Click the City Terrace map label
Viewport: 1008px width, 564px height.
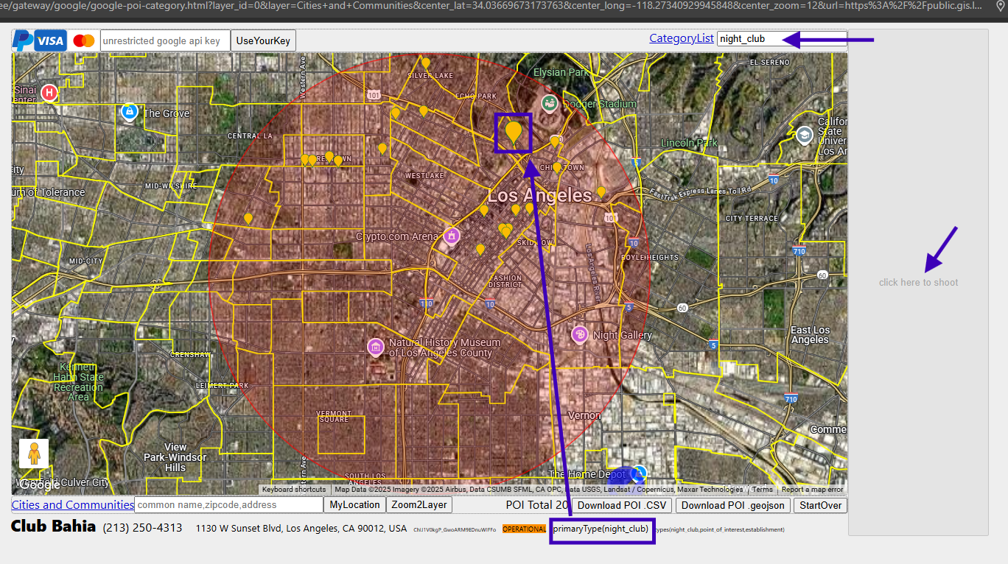coord(752,218)
